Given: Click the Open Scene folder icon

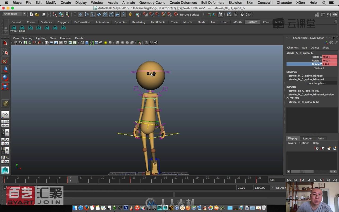Looking at the screenshot, I should tap(37, 14).
